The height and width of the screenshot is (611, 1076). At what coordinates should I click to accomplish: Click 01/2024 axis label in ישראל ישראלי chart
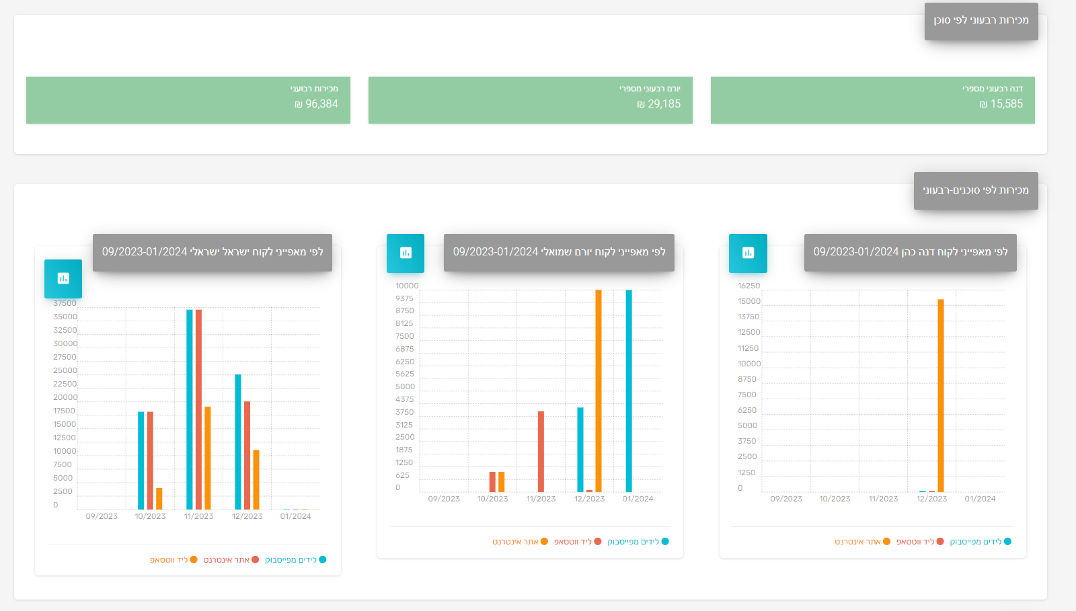[296, 516]
